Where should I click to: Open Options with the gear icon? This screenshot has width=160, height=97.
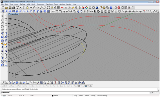(x=104, y=8)
